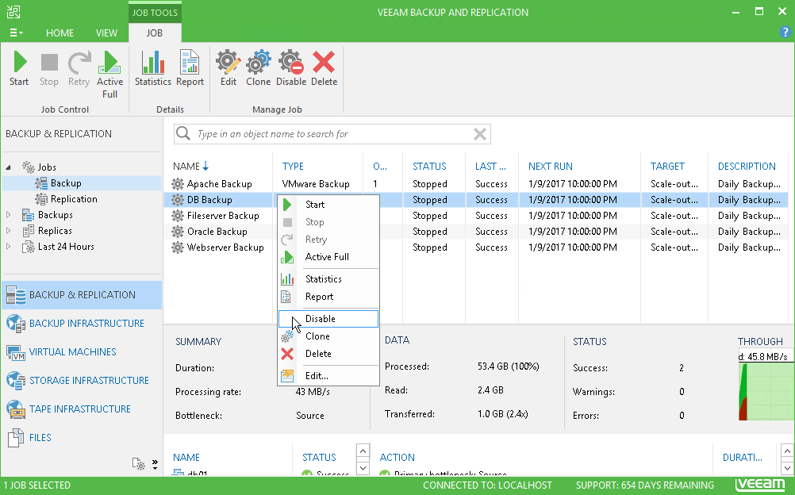Open the Files view
The image size is (795, 495).
(x=82, y=437)
